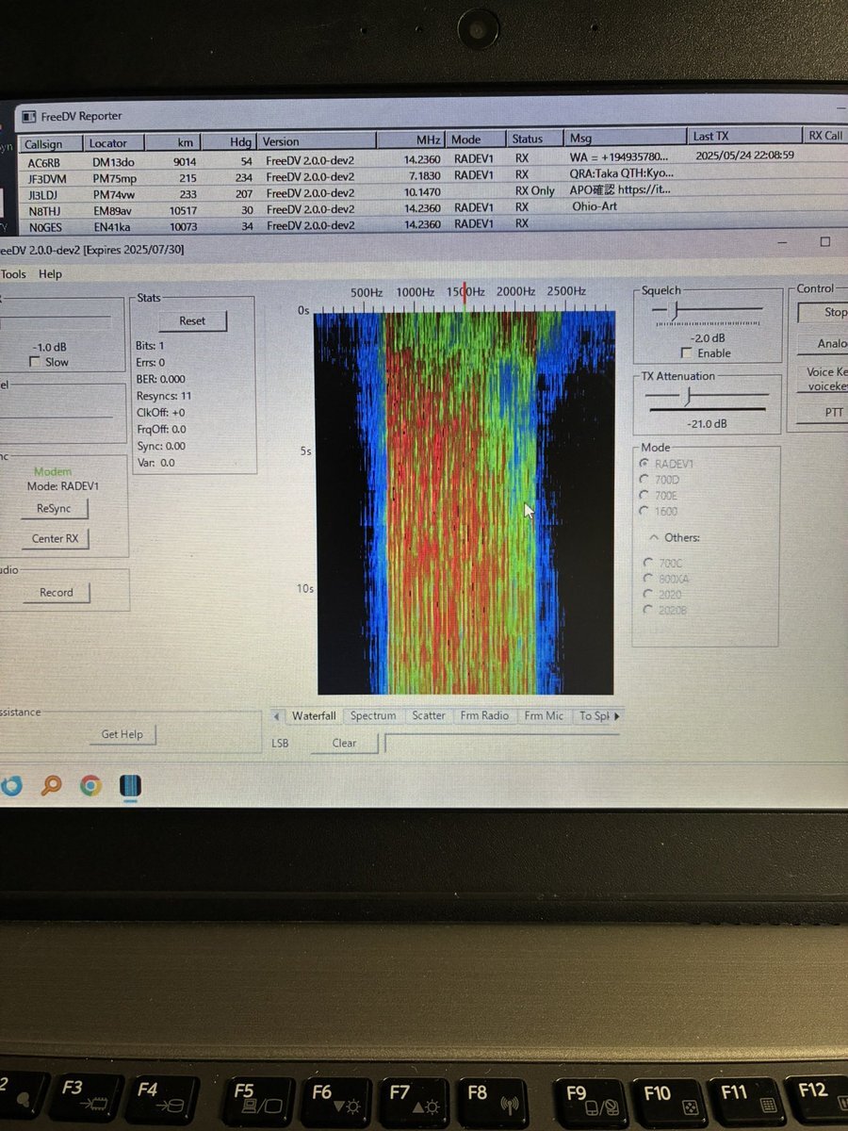Sort the Reporter list by Status column
The height and width of the screenshot is (1131, 848).
[x=534, y=139]
